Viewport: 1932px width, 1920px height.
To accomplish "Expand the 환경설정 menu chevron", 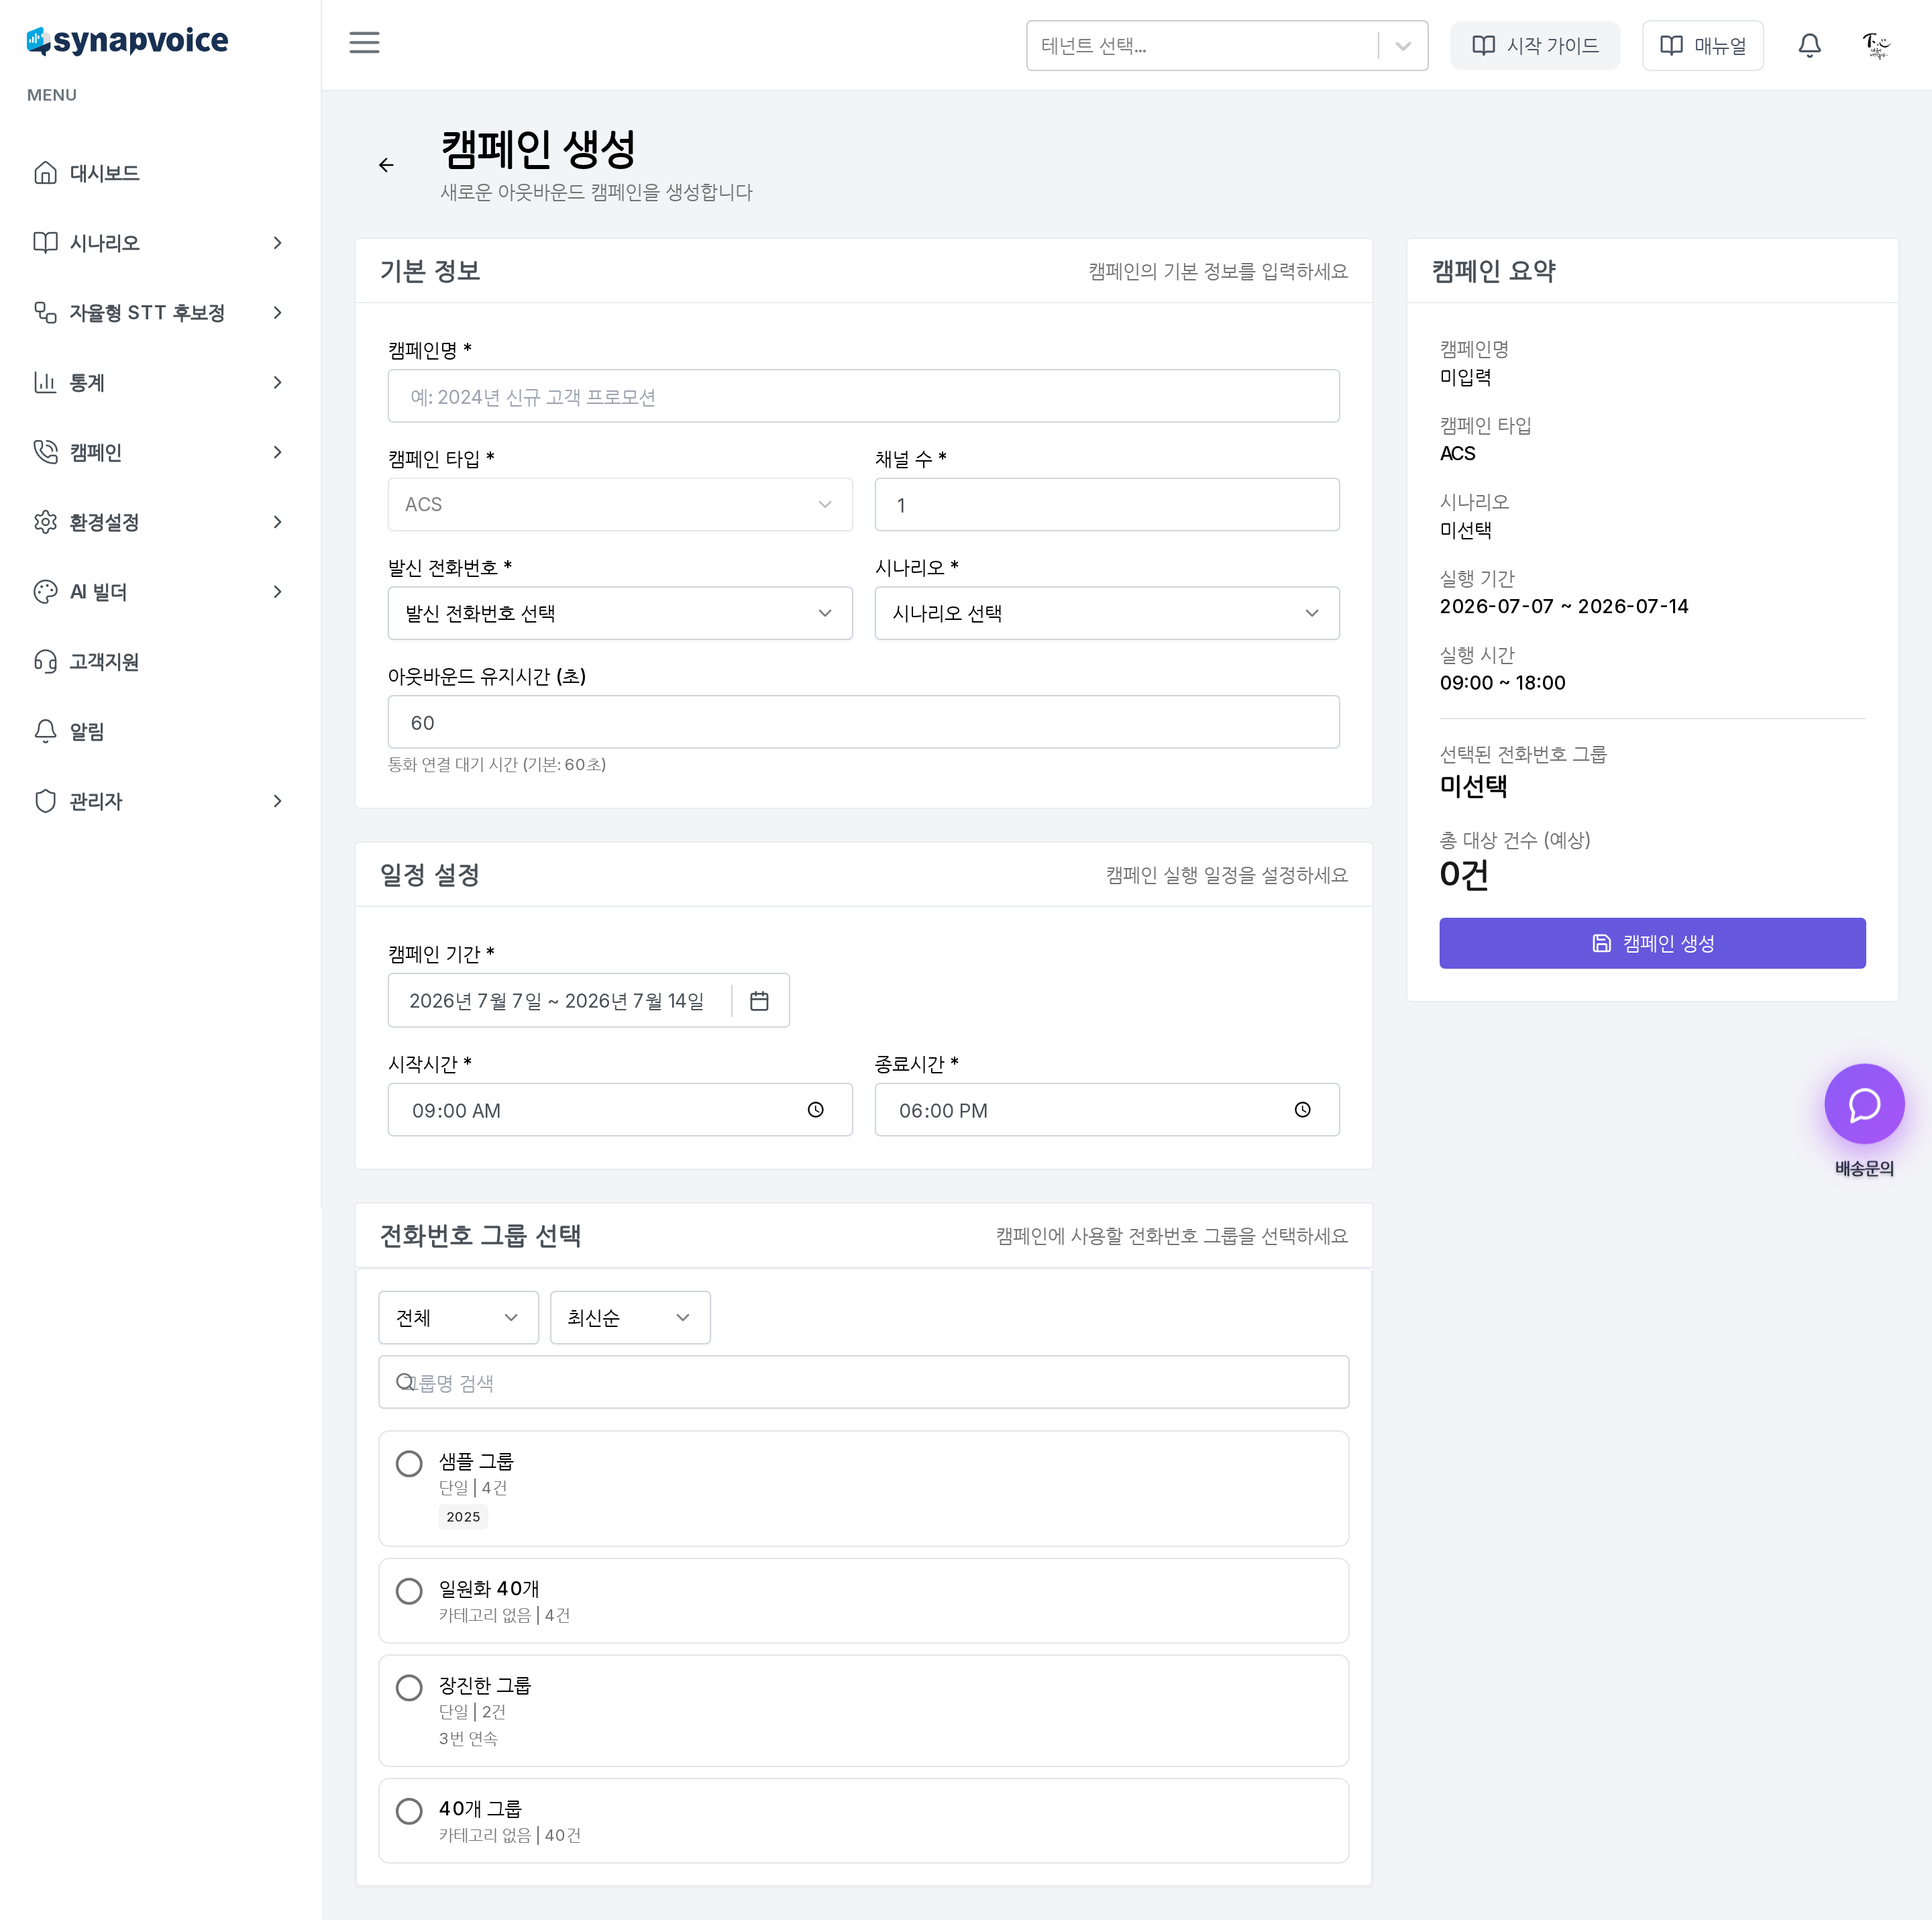I will 277,522.
